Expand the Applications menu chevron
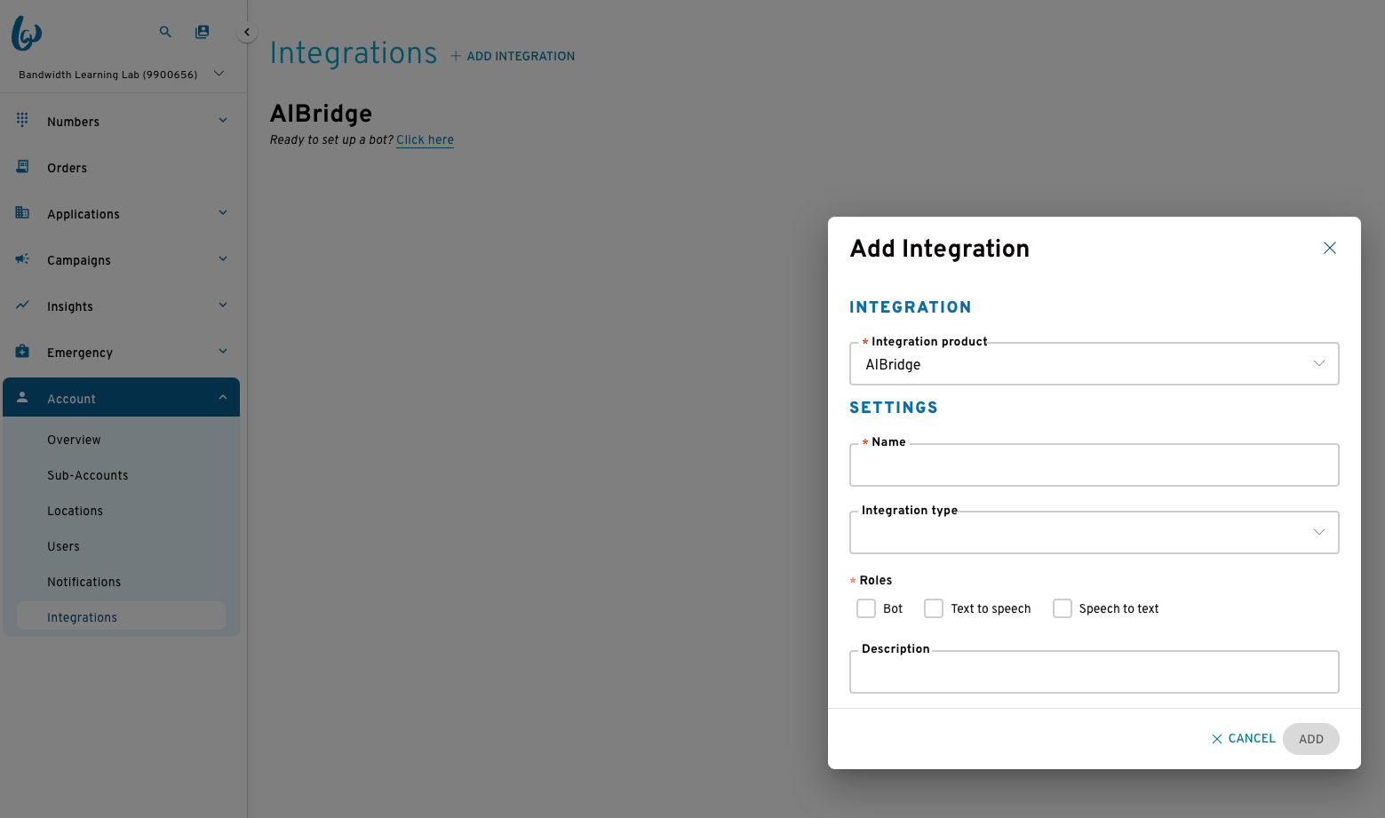1385x818 pixels. click(223, 212)
